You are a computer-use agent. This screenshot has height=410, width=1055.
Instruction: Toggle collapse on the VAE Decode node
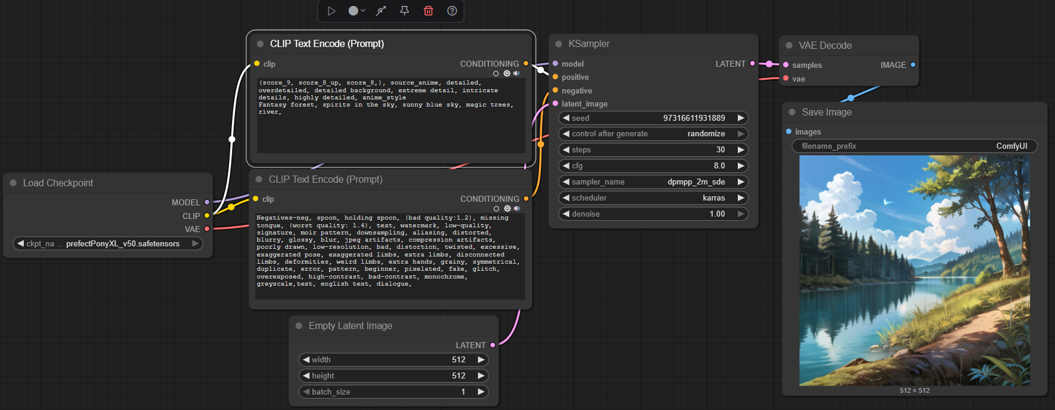[789, 46]
